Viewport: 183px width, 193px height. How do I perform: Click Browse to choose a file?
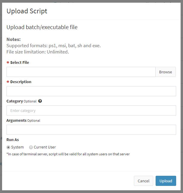tap(165, 72)
